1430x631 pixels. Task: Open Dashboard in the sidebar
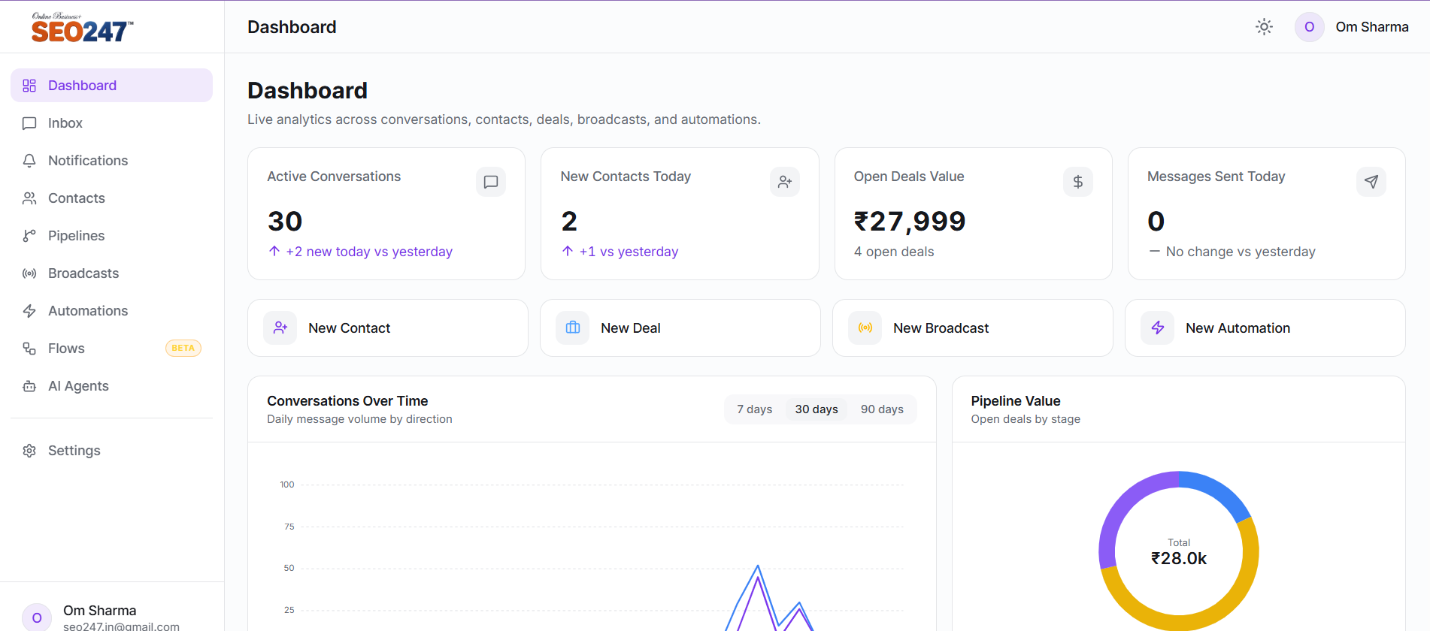(x=111, y=86)
